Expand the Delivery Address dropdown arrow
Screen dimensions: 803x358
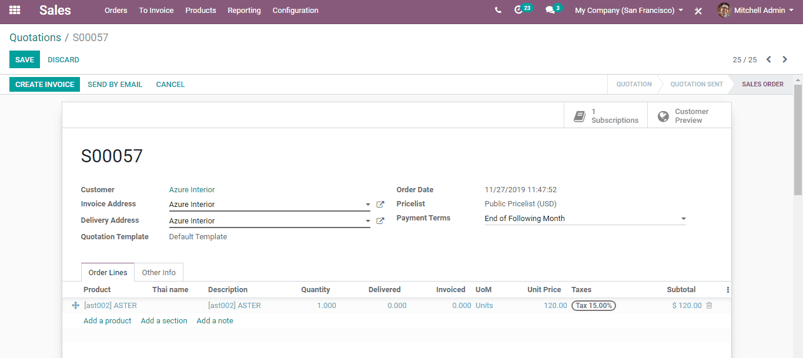coord(368,221)
